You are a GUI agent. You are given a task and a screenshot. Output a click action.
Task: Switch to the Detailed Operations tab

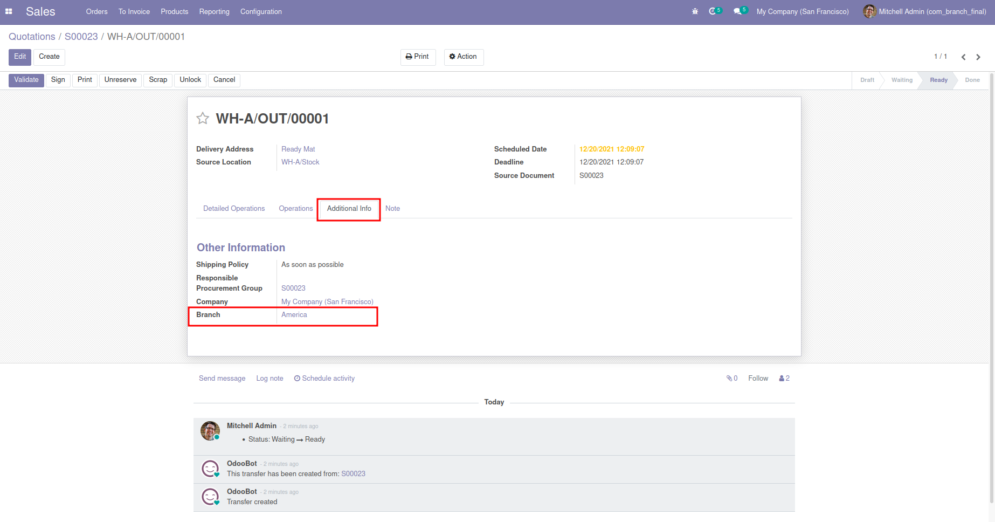pyautogui.click(x=234, y=209)
